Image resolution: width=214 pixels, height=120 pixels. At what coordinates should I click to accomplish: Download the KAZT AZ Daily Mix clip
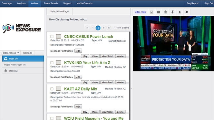click(x=107, y=112)
